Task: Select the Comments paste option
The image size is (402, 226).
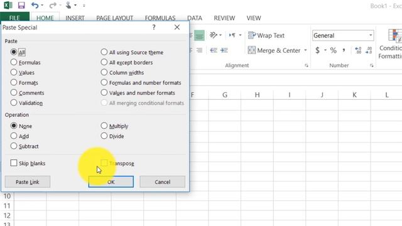Action: tap(14, 92)
